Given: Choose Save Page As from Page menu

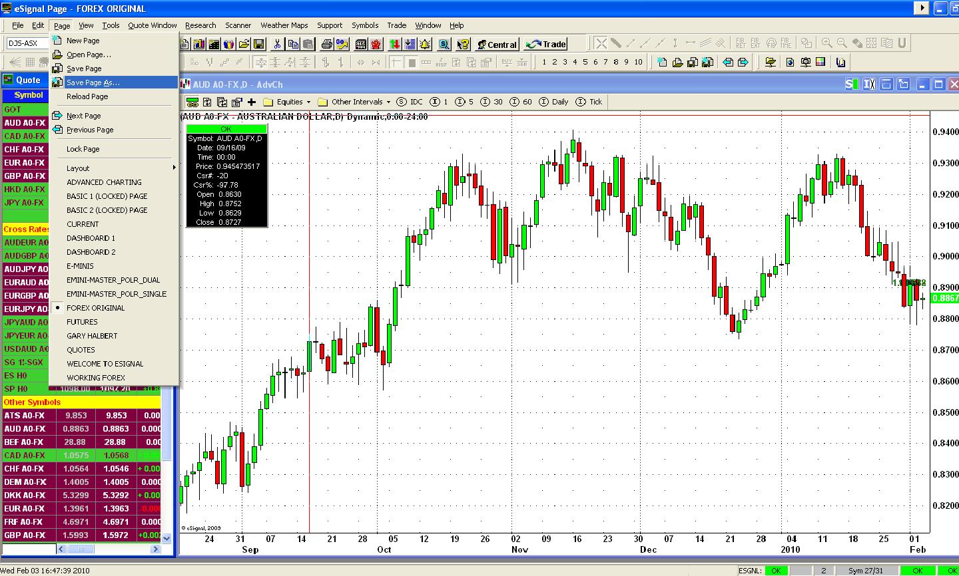Looking at the screenshot, I should (x=113, y=82).
